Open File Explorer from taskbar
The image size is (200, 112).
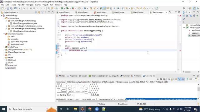tap(75, 109)
